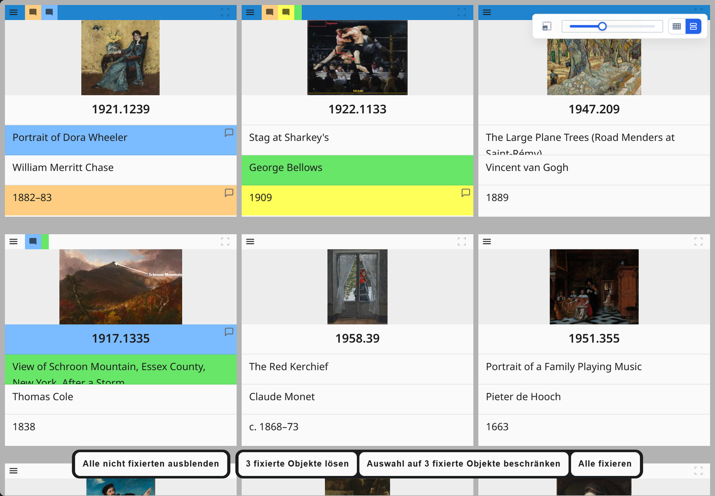Click 'Alle nicht fixierten ausblenden' button
The image size is (715, 496).
[151, 464]
